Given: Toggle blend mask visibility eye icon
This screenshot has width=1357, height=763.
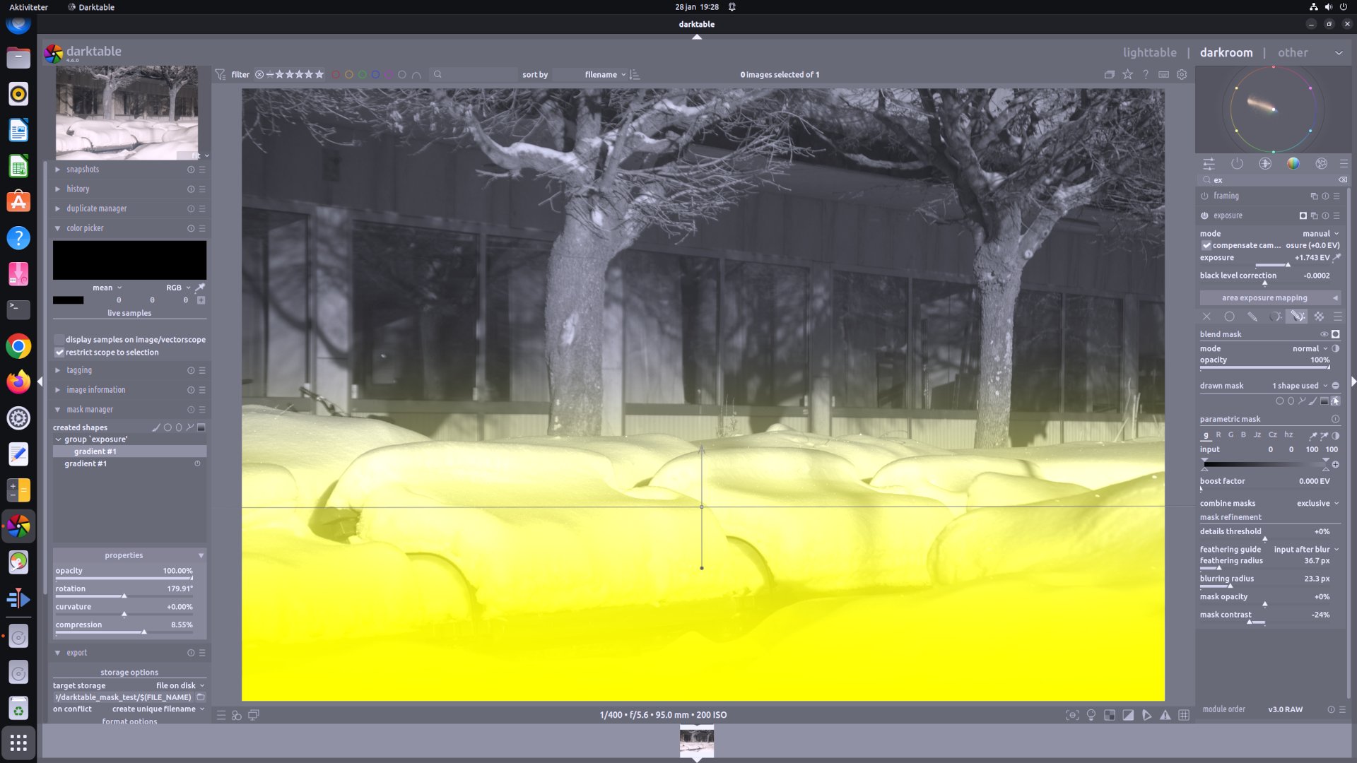Looking at the screenshot, I should pos(1324,334).
